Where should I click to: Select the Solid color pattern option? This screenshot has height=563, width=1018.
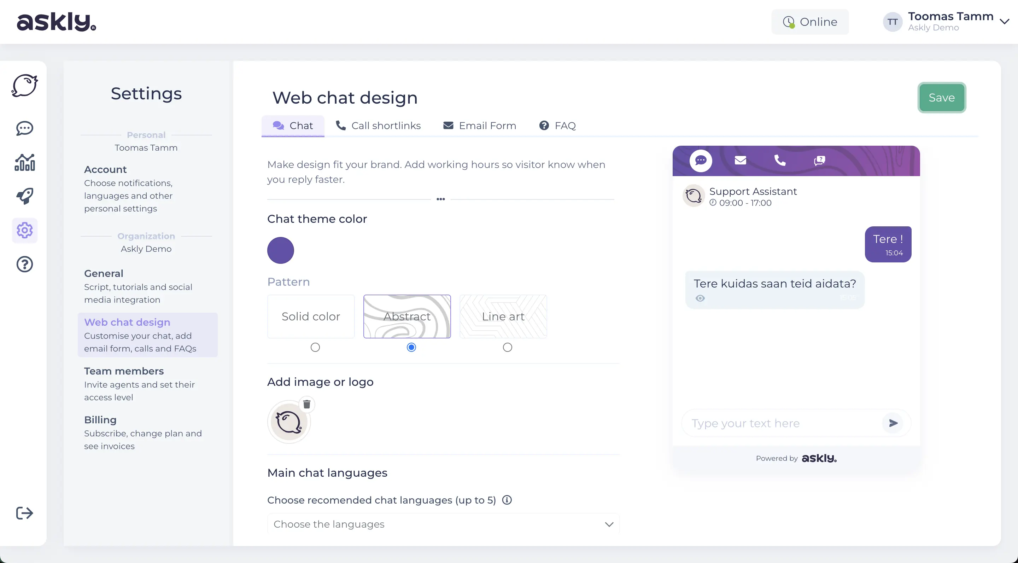click(315, 347)
